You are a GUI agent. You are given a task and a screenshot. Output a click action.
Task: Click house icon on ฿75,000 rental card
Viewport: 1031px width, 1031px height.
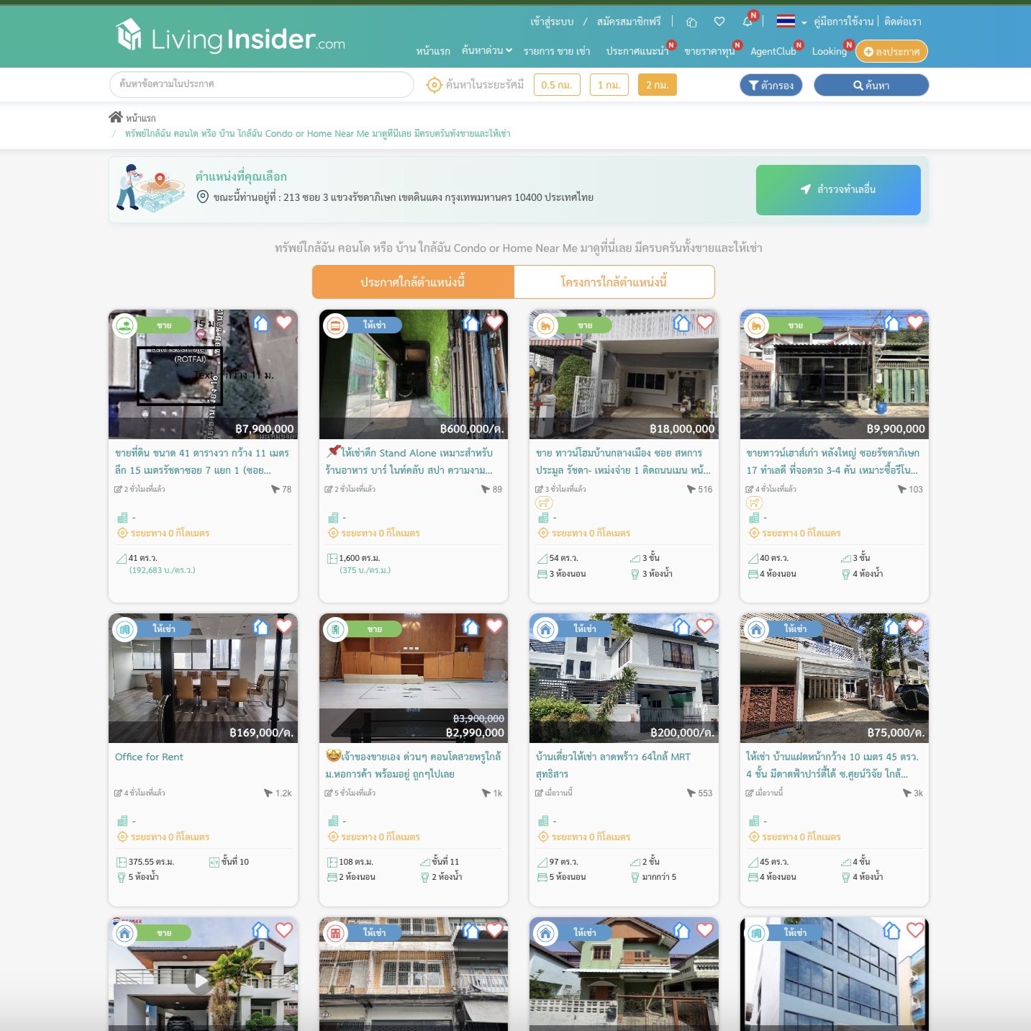tap(892, 626)
